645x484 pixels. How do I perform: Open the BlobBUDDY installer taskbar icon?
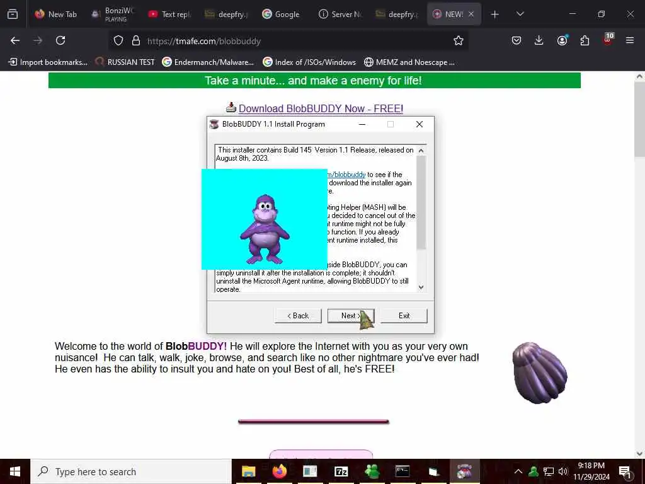[464, 471]
